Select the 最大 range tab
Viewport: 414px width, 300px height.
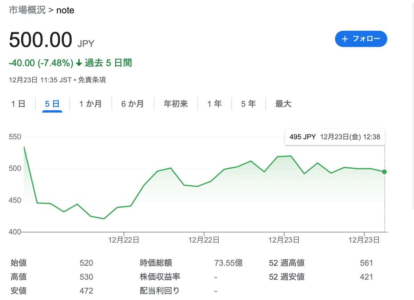pos(283,104)
